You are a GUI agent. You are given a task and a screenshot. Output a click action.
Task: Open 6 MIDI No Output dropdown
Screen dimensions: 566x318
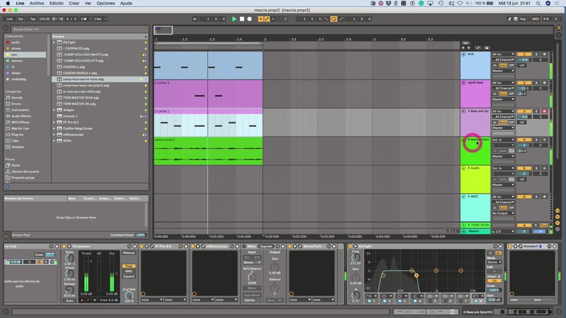pos(503,213)
